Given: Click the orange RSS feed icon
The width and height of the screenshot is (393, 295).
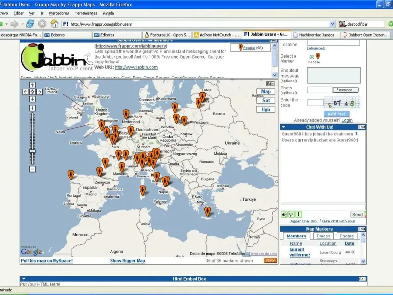Looking at the screenshot, I should tap(270, 261).
